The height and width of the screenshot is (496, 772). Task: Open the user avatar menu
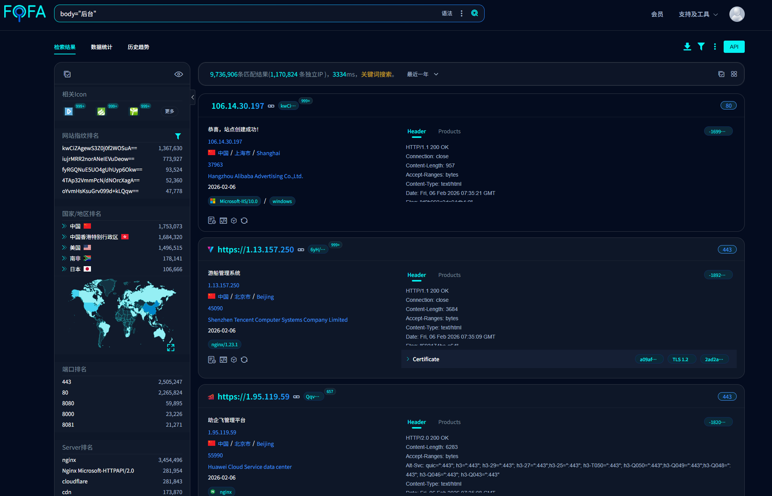[737, 14]
